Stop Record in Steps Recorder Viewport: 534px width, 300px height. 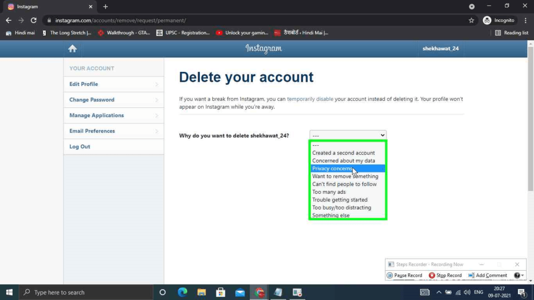point(445,275)
